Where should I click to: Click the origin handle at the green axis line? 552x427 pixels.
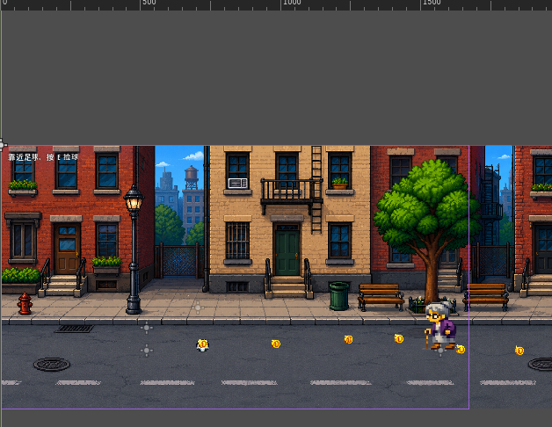[2, 145]
